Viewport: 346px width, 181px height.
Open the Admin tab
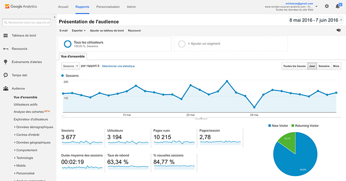(131, 7)
